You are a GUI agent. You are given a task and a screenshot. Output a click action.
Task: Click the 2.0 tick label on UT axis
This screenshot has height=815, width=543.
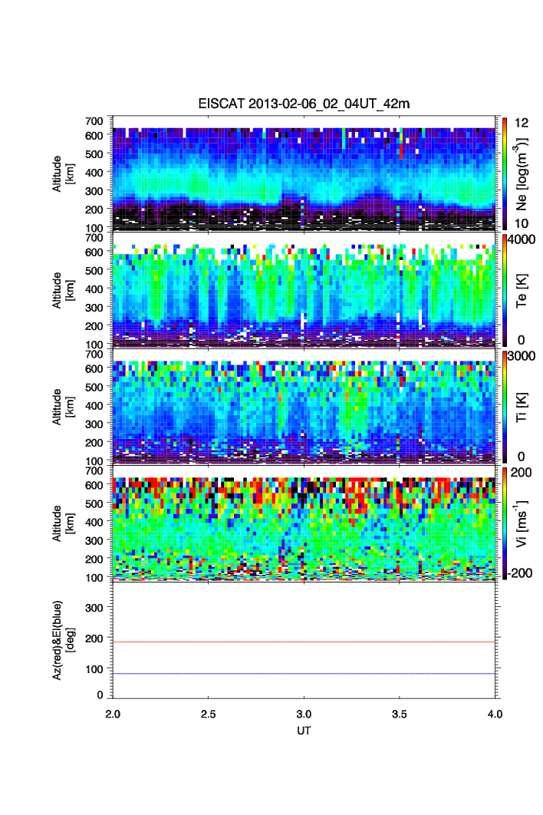[113, 714]
